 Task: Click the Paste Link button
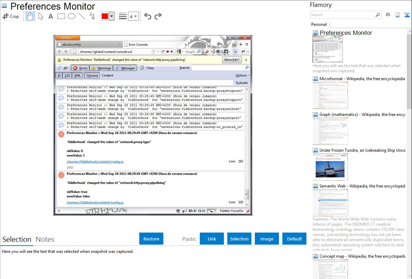(x=212, y=239)
